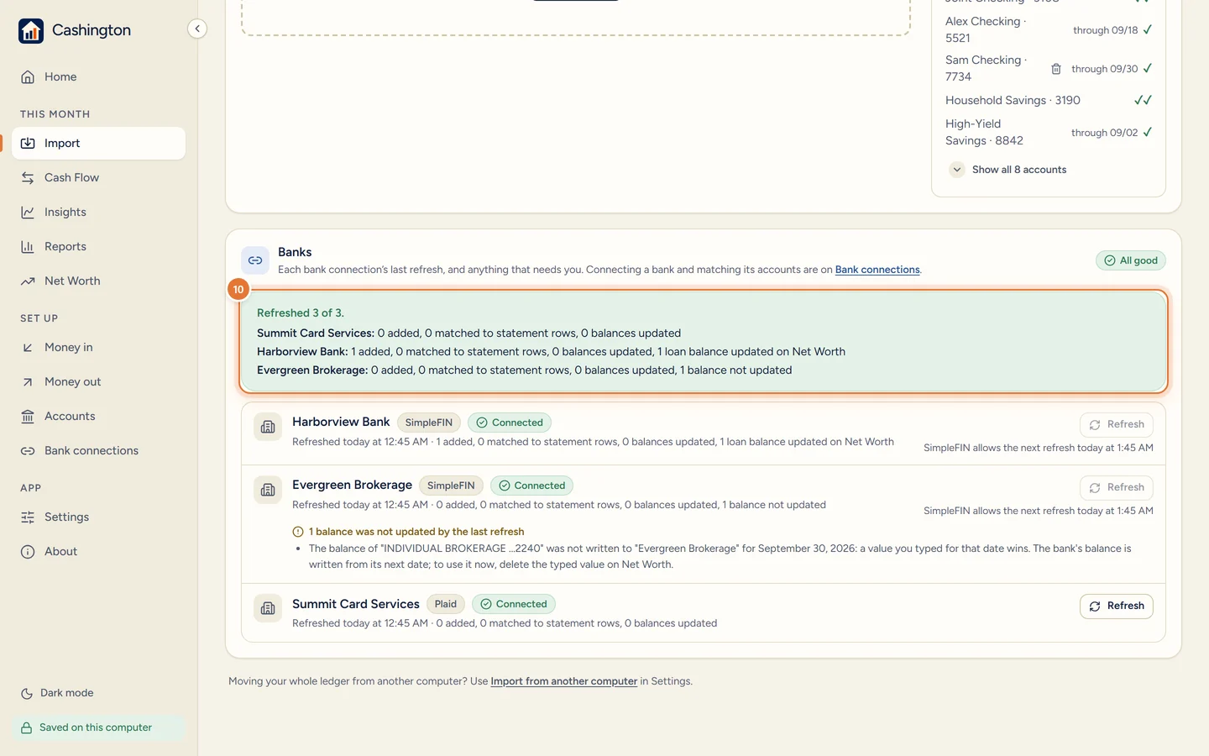Click the Saved on this computer status
The height and width of the screenshot is (756, 1209).
[99, 727]
